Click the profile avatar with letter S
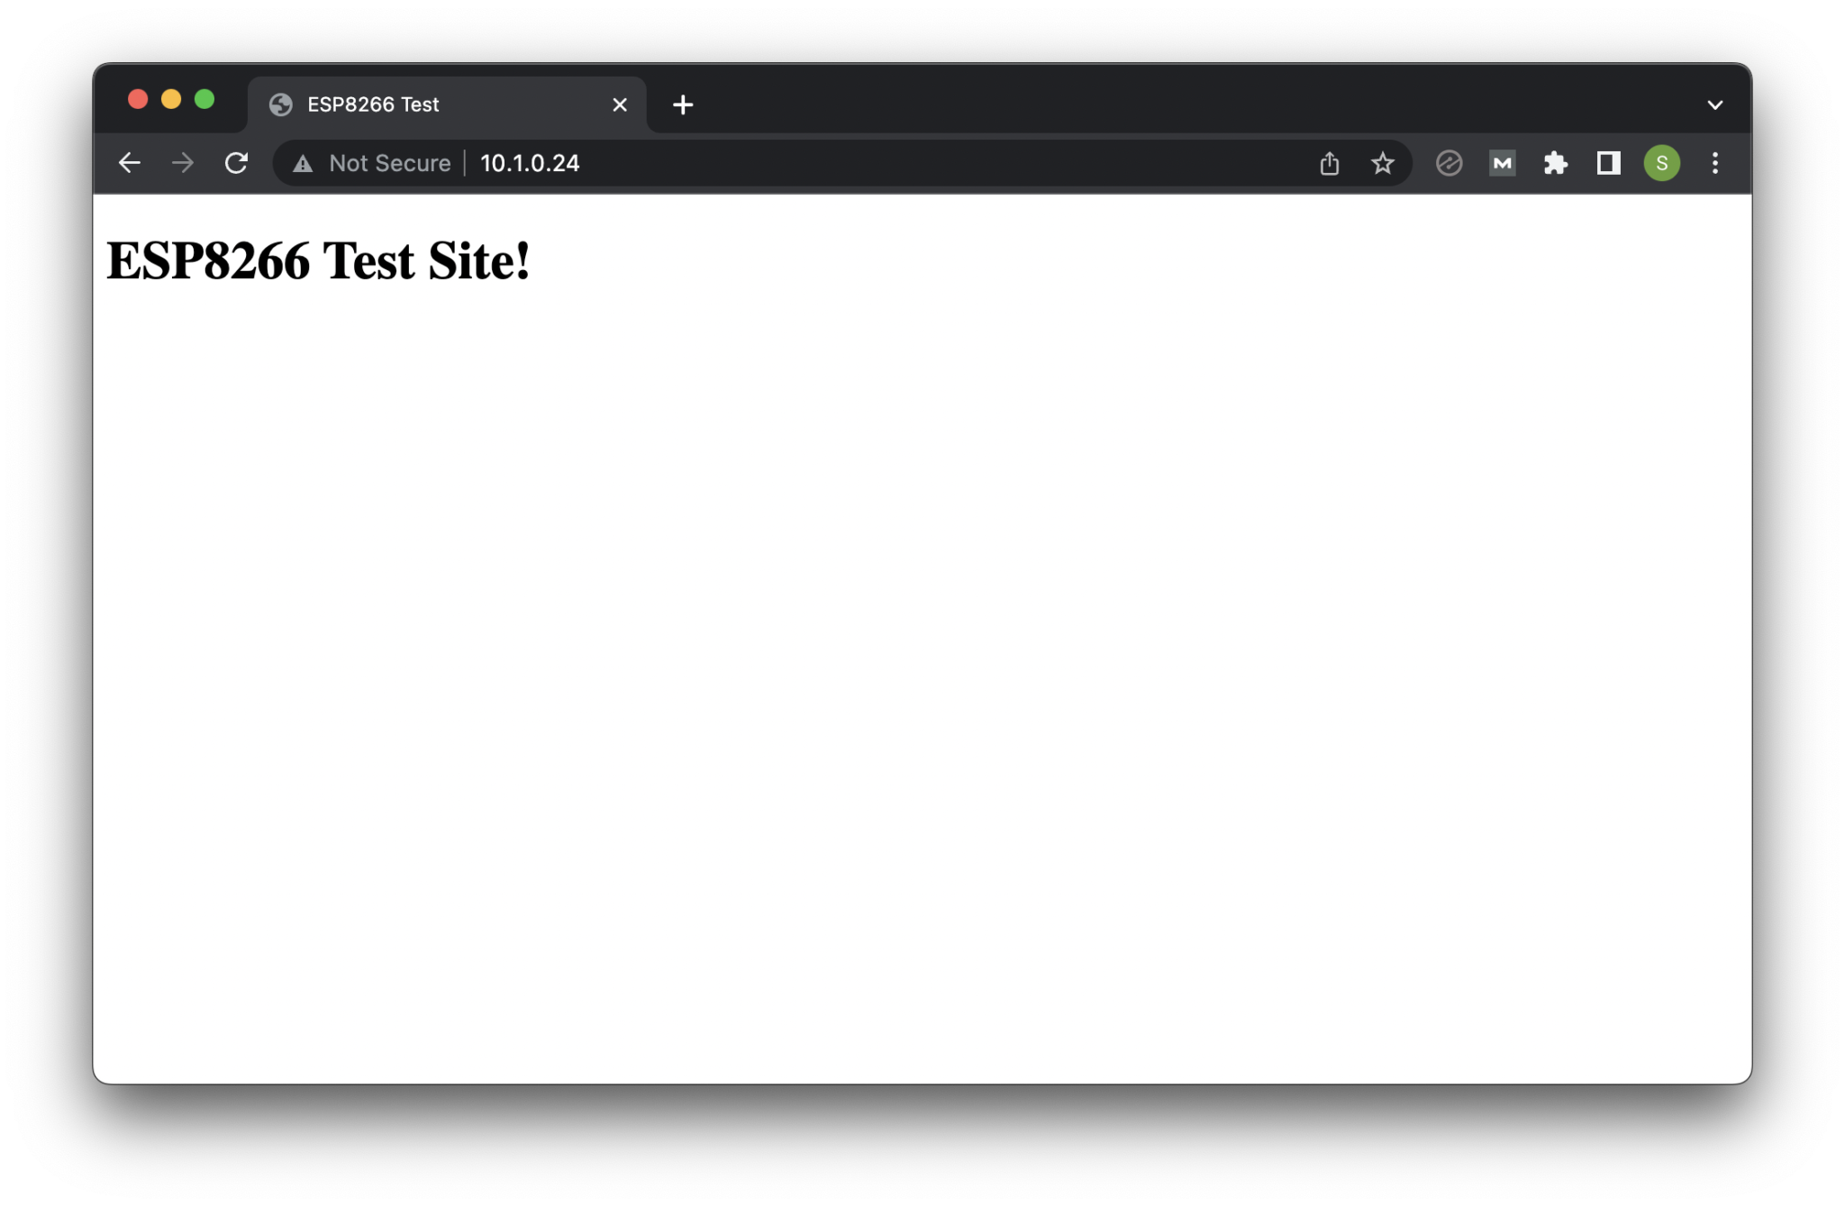The image size is (1845, 1207). (1661, 163)
